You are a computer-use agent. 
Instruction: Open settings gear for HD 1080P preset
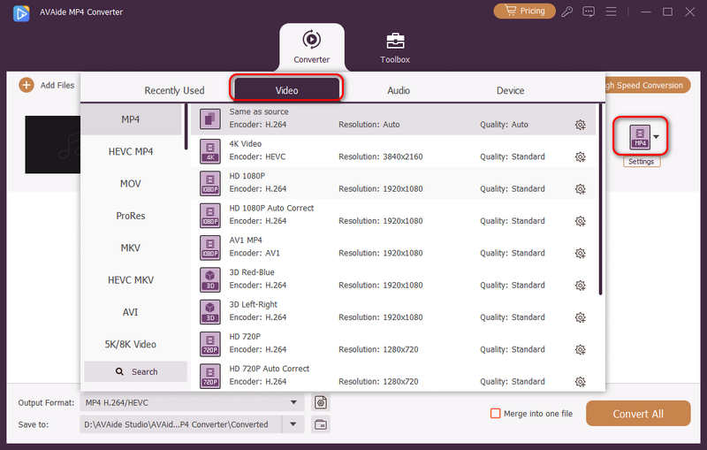(x=580, y=189)
